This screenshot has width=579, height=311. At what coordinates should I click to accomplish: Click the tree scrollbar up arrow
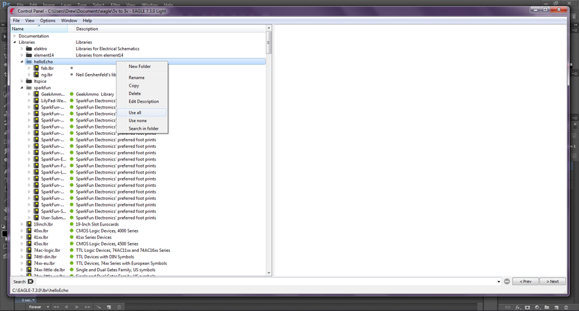pos(269,28)
